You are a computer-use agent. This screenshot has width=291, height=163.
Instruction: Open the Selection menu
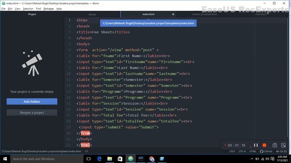coord(28,9)
